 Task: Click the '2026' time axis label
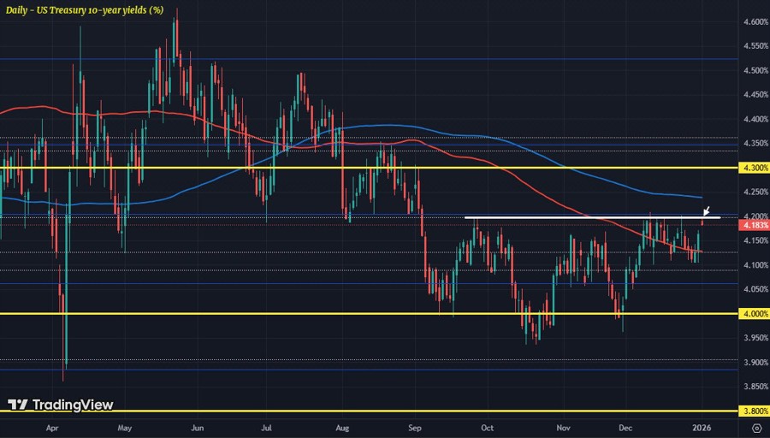(x=701, y=427)
